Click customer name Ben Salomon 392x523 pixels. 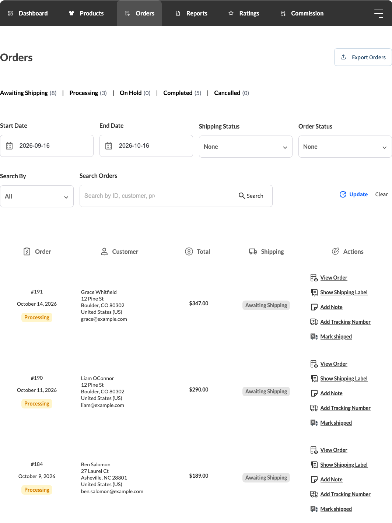click(96, 464)
